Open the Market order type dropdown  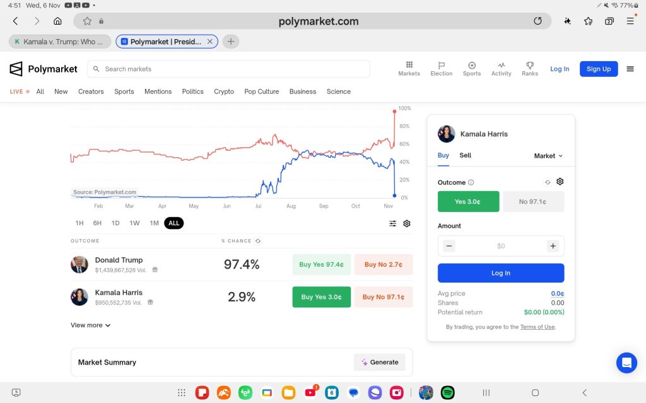pyautogui.click(x=548, y=156)
